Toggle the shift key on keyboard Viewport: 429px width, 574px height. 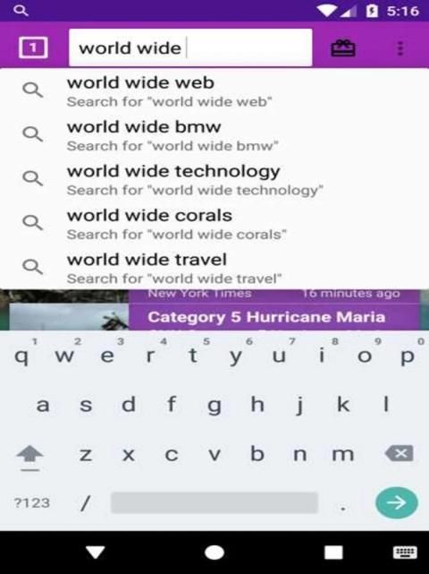pos(29,458)
